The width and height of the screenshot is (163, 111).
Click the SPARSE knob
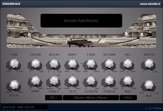tap(109, 81)
